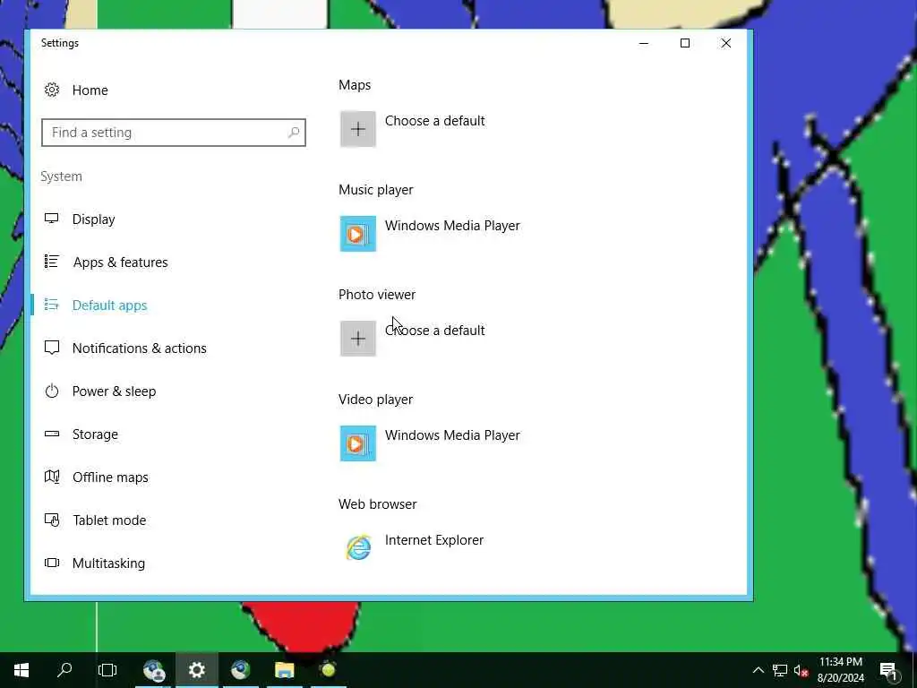
Task: Click the Home label in sidebar
Action: (90, 90)
